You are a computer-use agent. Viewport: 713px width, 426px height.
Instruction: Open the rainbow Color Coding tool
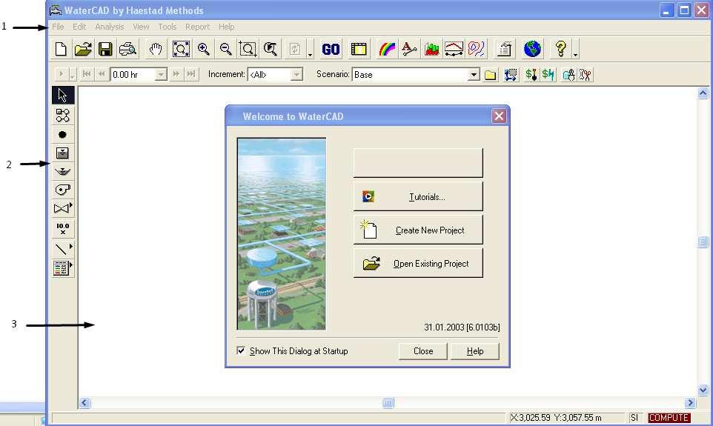click(387, 49)
